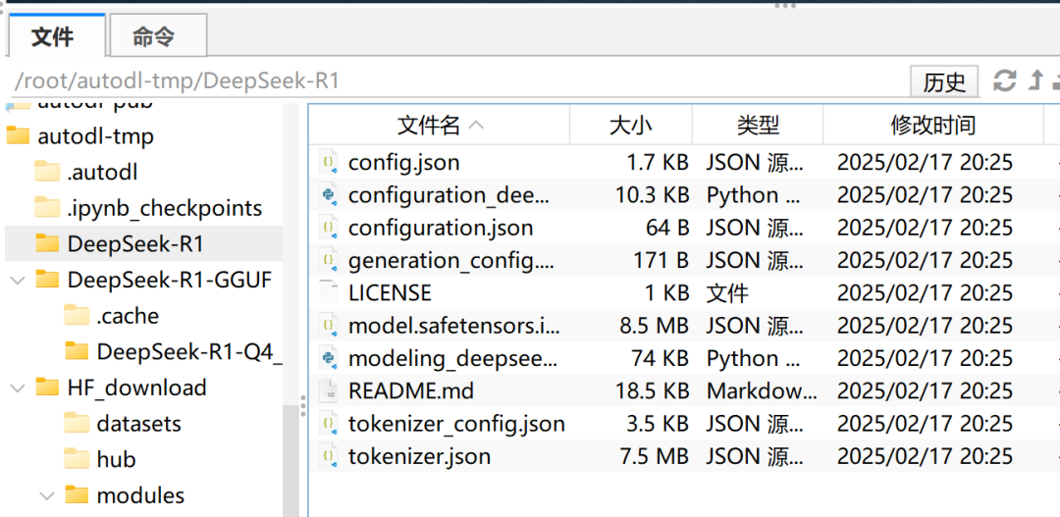Select the DeepSeek-R1 folder icon in tree
The height and width of the screenshot is (517, 1060).
(47, 243)
